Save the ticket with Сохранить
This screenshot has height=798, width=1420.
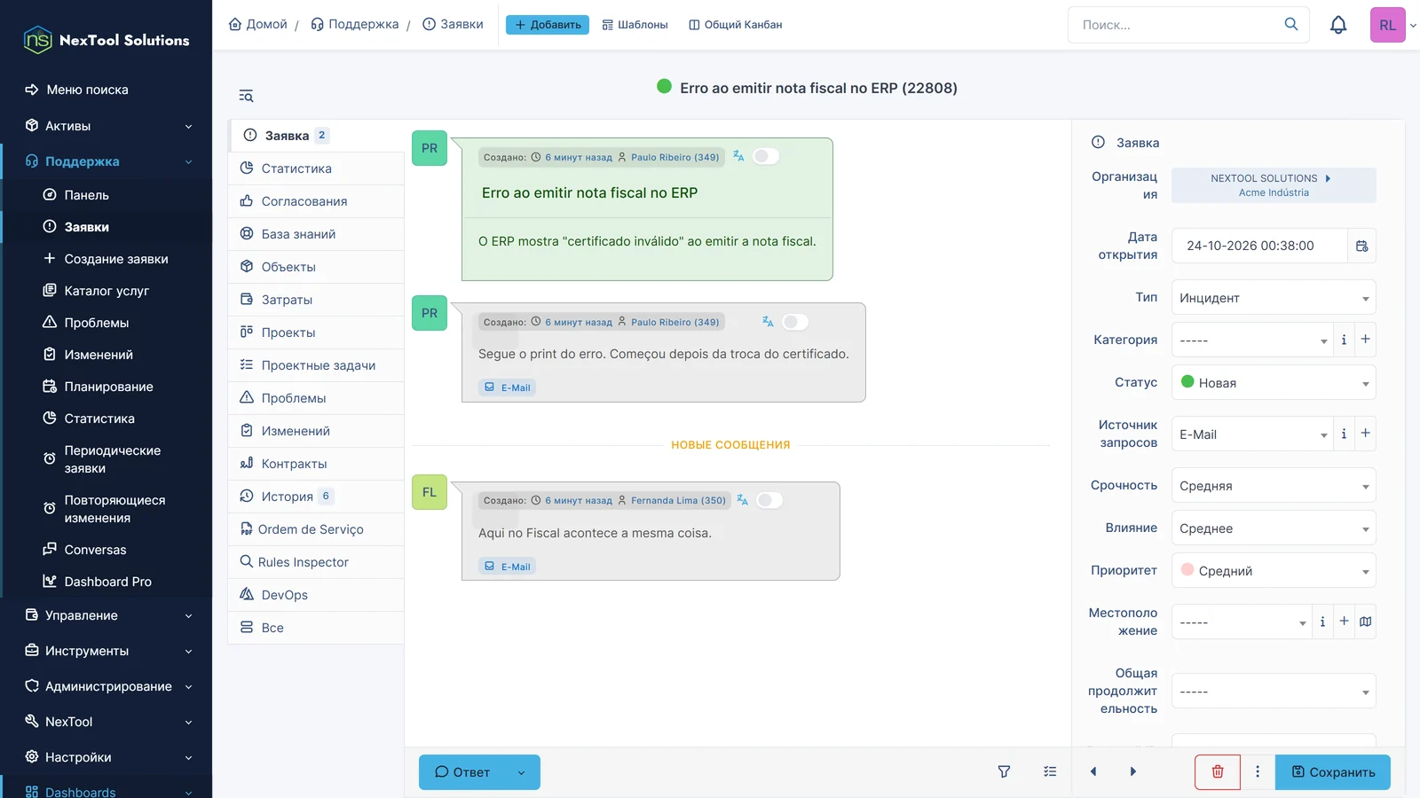(x=1333, y=772)
